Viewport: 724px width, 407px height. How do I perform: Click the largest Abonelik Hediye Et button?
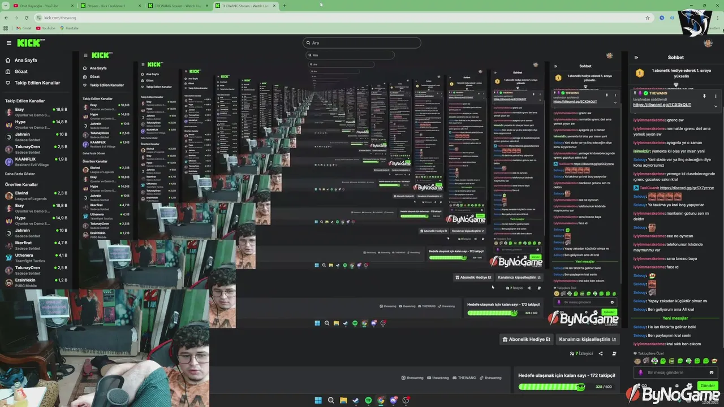click(527, 339)
